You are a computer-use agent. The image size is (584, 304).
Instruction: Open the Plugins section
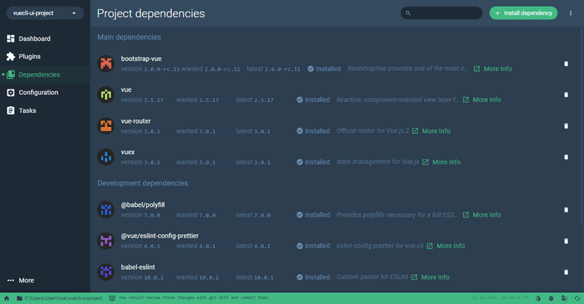44,56
